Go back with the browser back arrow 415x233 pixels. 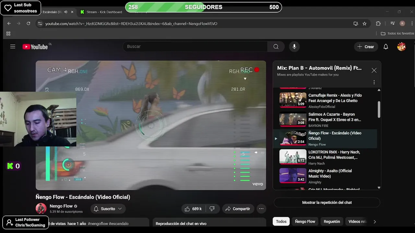[9, 24]
